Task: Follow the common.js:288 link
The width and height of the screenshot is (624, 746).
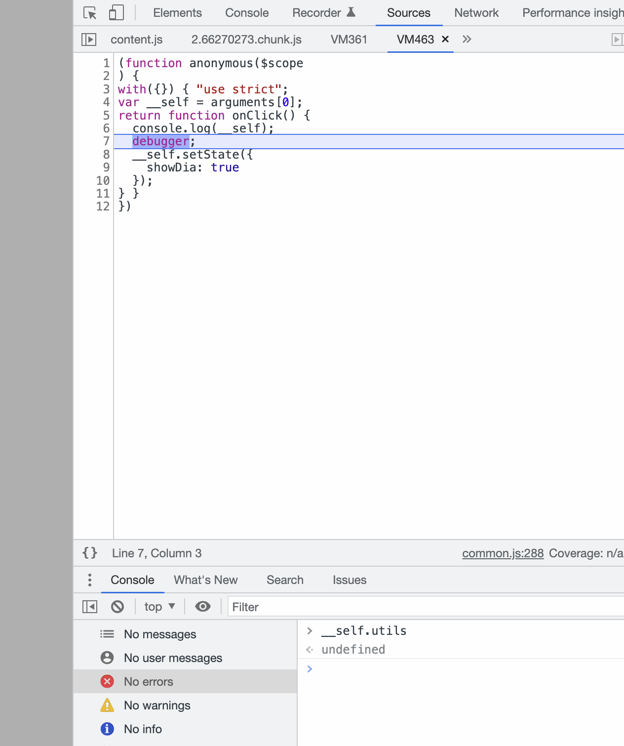Action: click(503, 553)
